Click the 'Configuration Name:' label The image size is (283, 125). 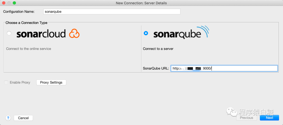coord(19,12)
